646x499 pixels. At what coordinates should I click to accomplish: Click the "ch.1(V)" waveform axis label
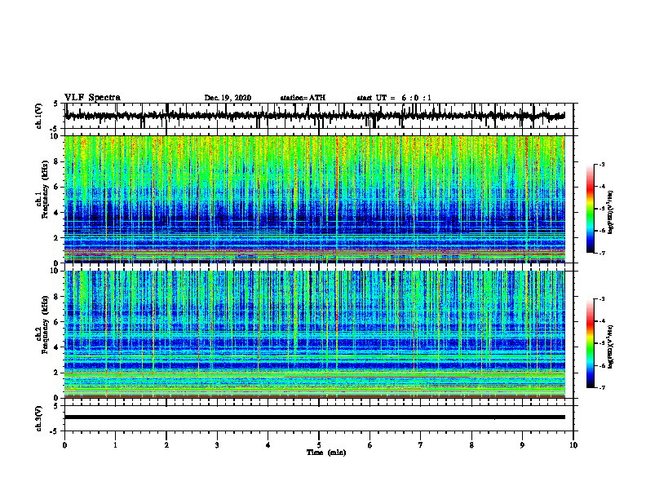[39, 116]
